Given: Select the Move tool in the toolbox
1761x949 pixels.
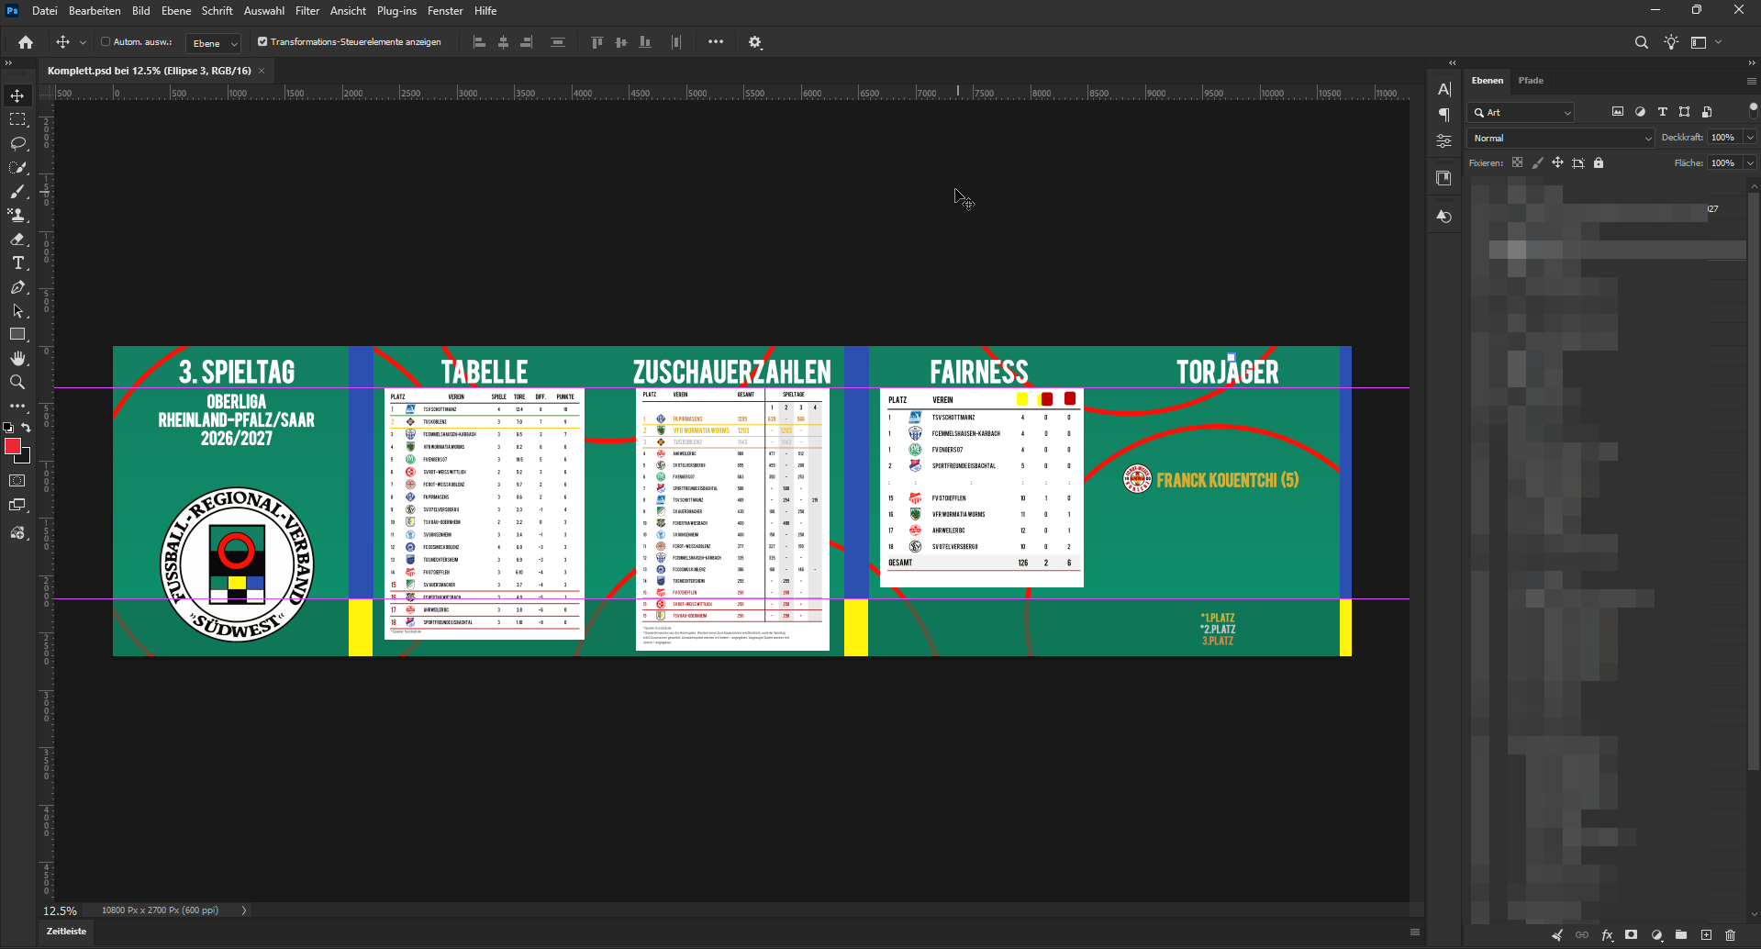Looking at the screenshot, I should (x=17, y=95).
